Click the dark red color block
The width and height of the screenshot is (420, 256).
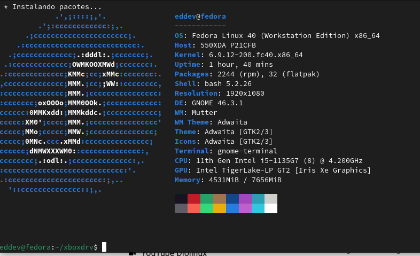[194, 199]
